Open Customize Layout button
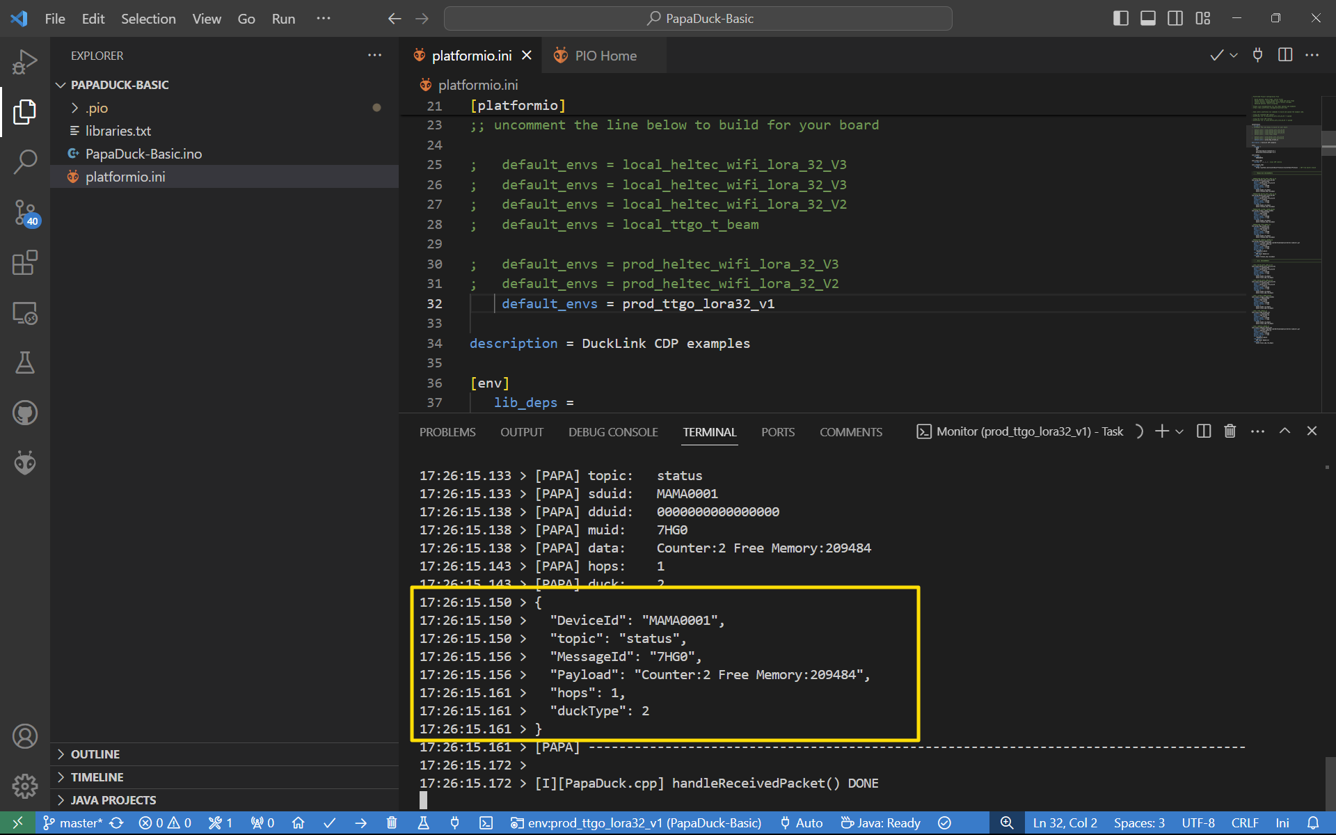1336x835 pixels. pyautogui.click(x=1203, y=19)
